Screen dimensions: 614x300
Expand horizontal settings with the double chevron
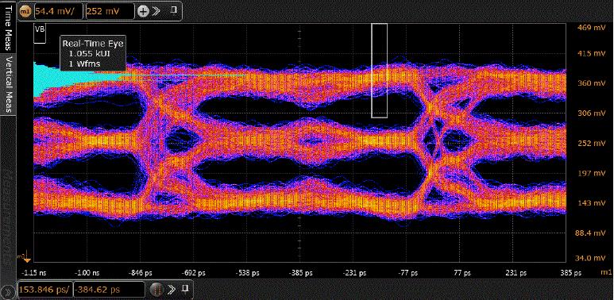172,290
